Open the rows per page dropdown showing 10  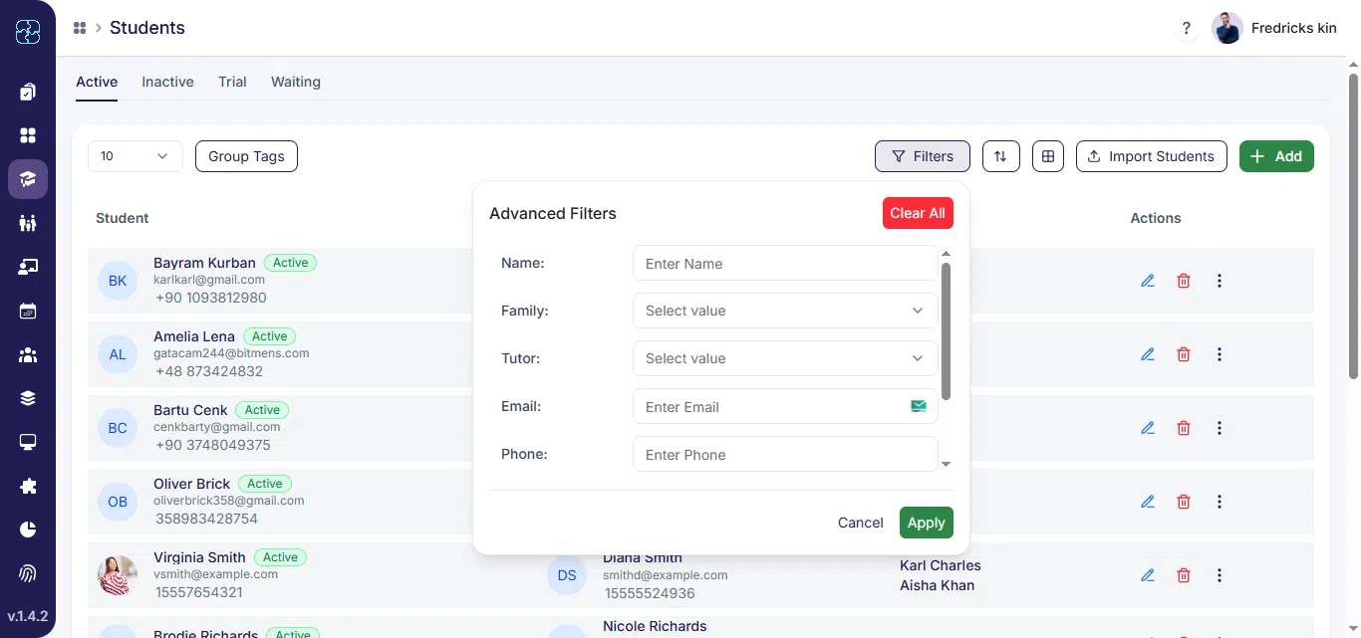136,156
